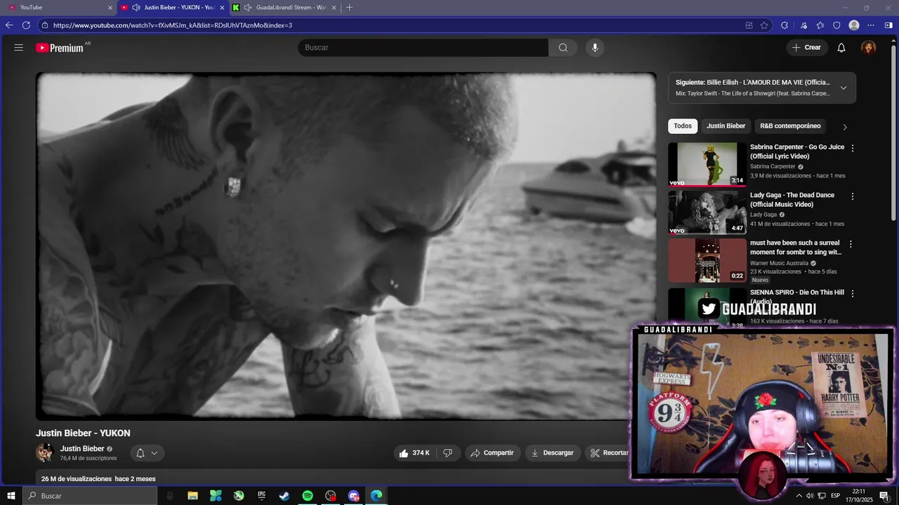This screenshot has height=505, width=899.
Task: Click Sabrina Carpenter Go Go Juice thumbnail
Action: tap(707, 164)
